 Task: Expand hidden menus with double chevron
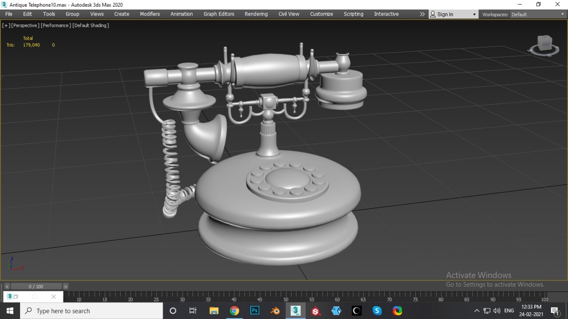coord(422,14)
